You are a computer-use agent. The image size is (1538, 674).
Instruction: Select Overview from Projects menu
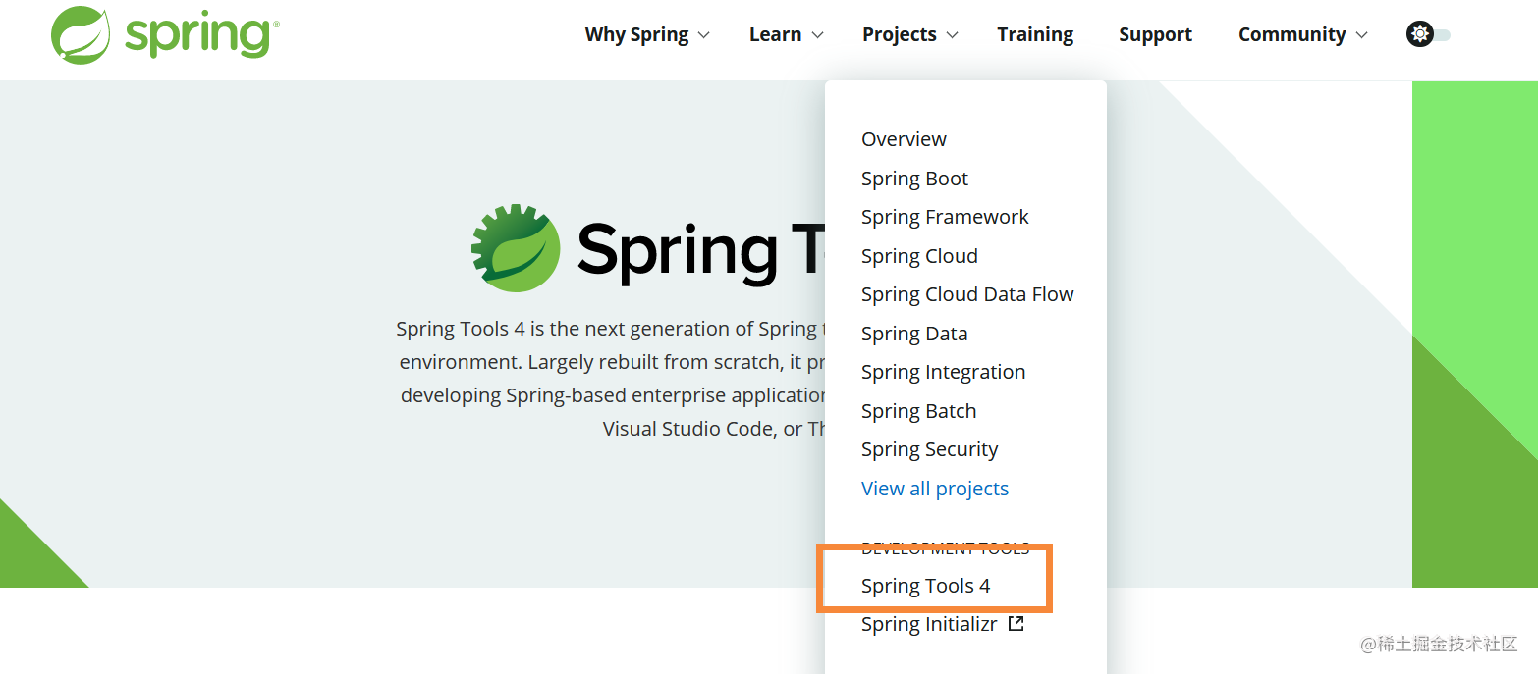(904, 139)
